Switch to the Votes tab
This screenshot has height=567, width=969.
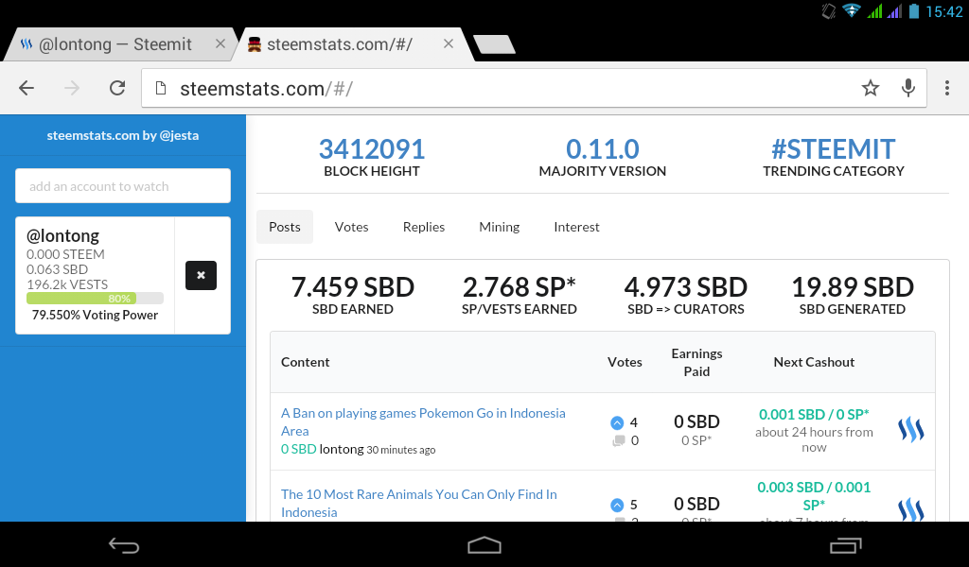coord(351,227)
